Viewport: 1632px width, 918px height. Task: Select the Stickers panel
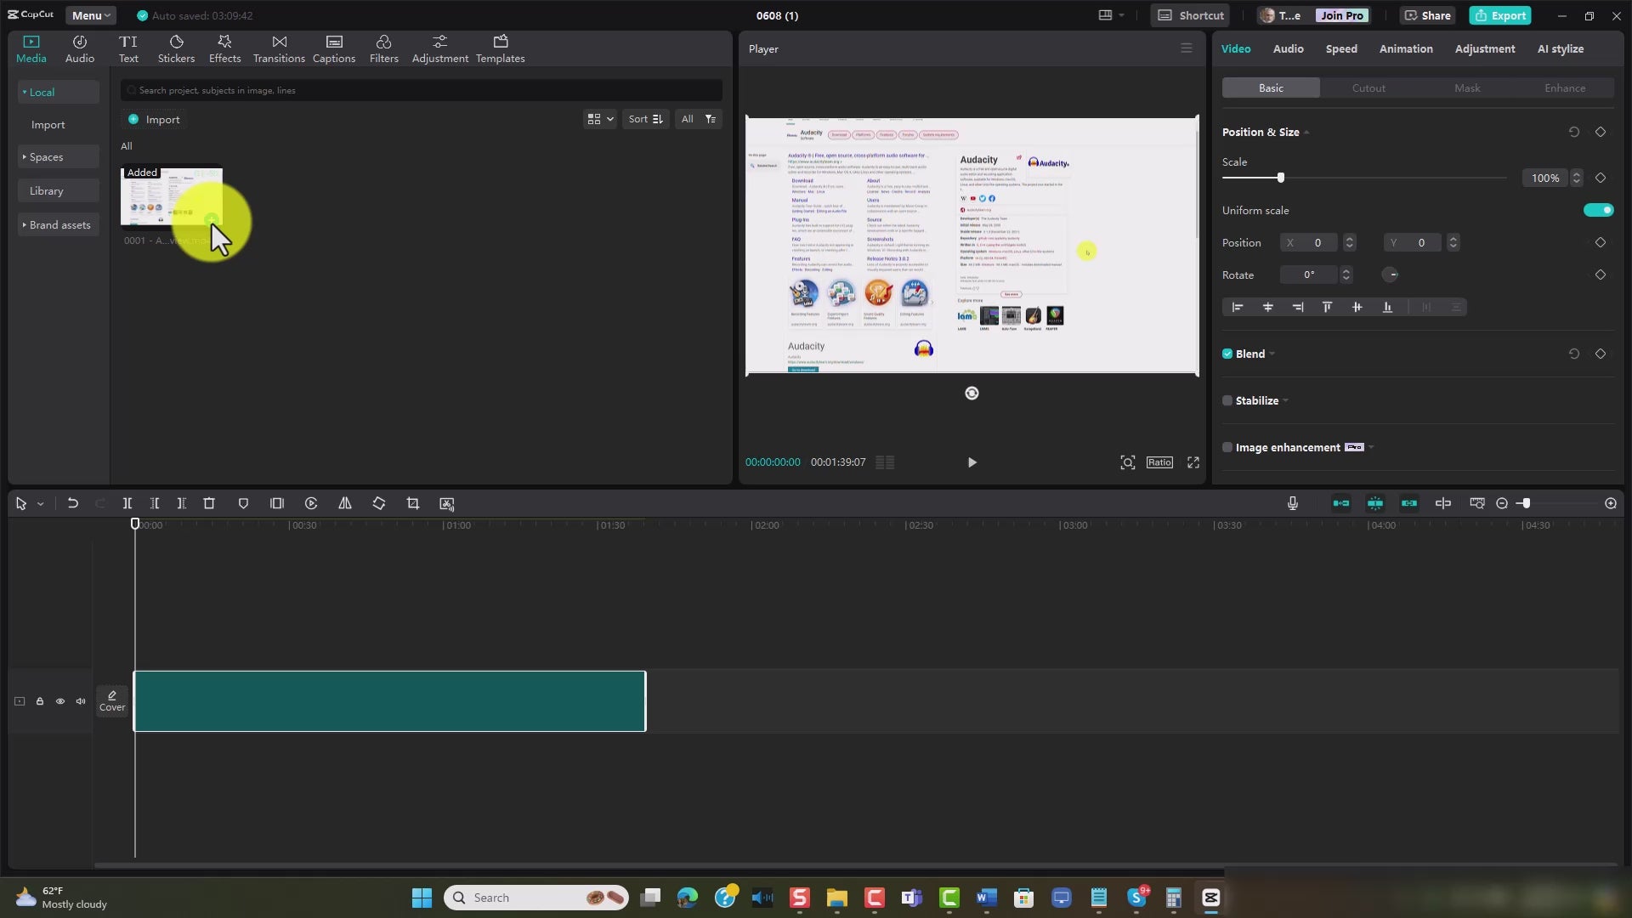176,48
